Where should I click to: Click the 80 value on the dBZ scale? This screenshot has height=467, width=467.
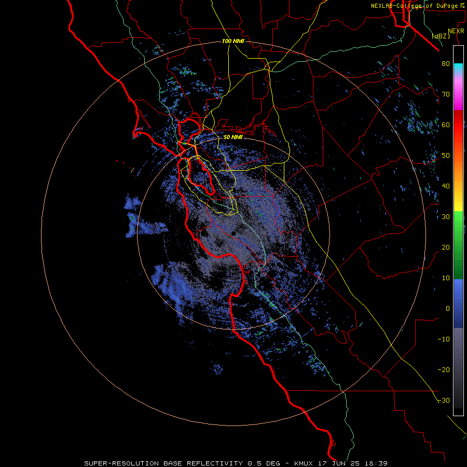point(446,63)
